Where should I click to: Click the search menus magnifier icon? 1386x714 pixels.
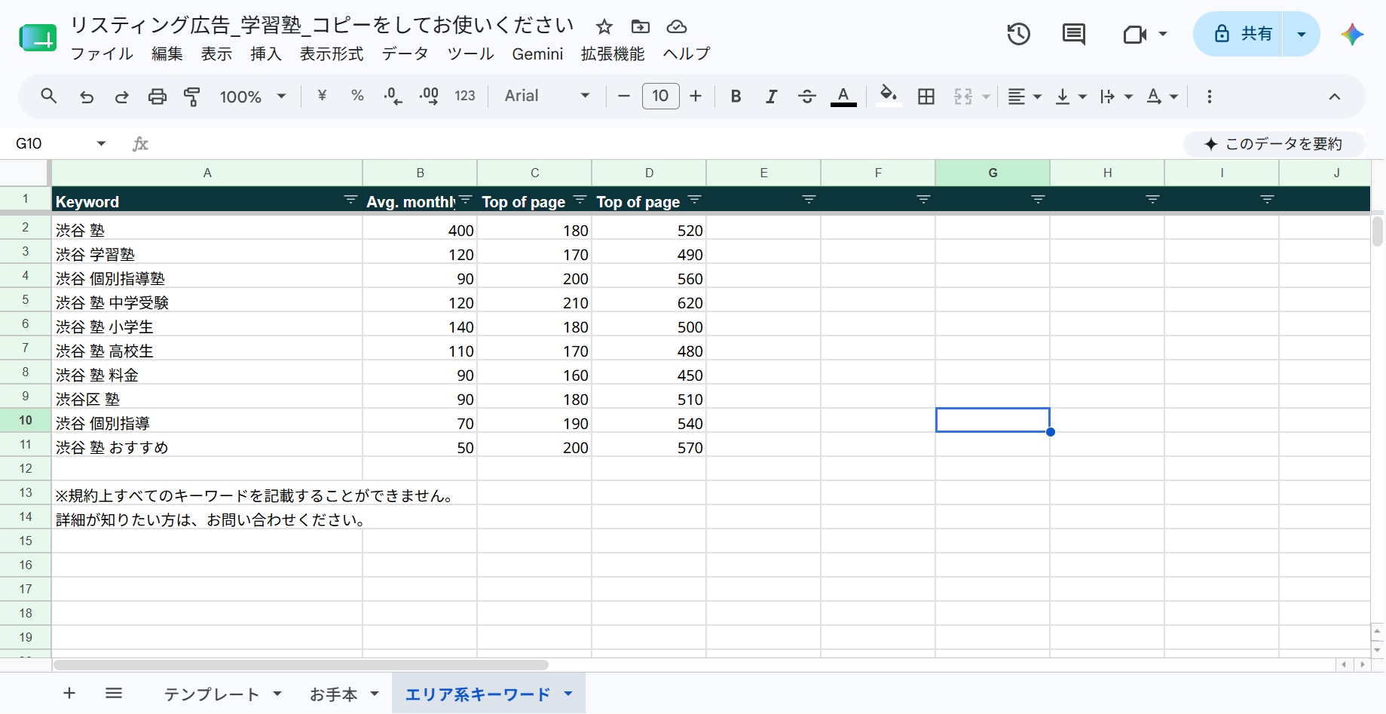click(49, 97)
